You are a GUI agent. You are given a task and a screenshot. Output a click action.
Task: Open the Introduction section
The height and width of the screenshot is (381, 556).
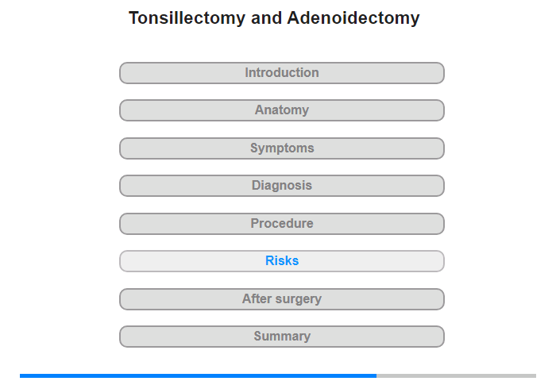[x=281, y=73]
